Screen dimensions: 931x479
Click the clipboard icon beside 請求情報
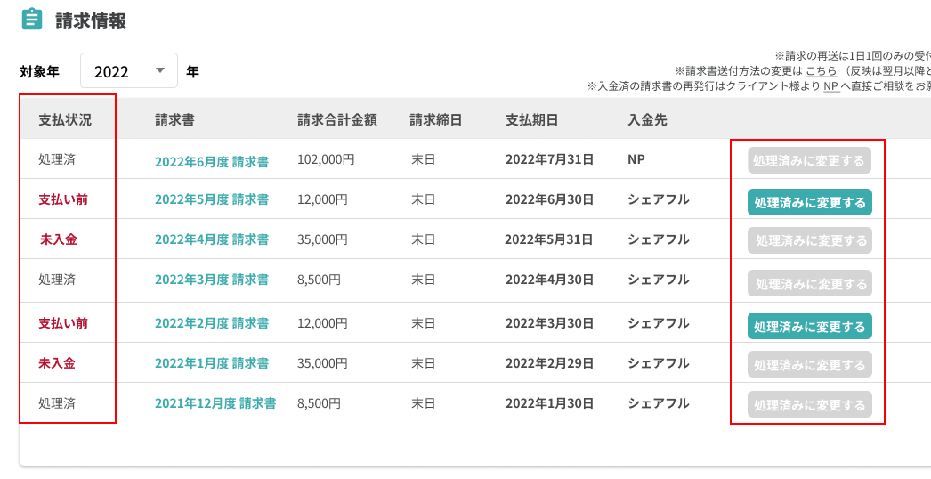(x=31, y=20)
